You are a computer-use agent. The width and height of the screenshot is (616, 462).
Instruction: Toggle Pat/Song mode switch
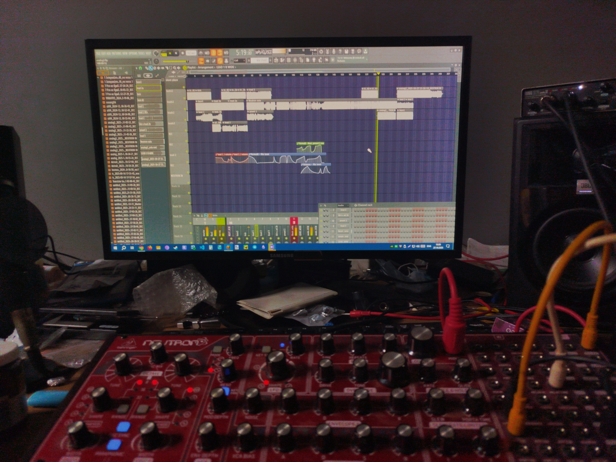pyautogui.click(x=164, y=53)
